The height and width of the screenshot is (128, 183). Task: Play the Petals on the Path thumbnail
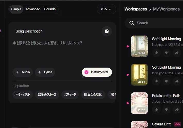pyautogui.click(x=139, y=103)
